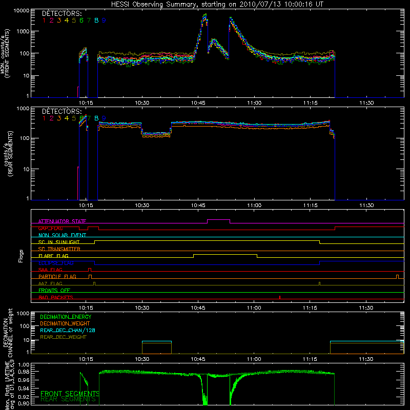Click the REAR_DEC_WEIGHT legend label
410x410 pixels.
point(63,337)
